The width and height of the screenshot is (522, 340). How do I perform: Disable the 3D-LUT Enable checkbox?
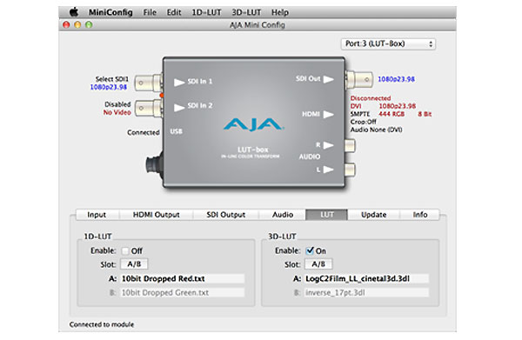[x=310, y=250]
